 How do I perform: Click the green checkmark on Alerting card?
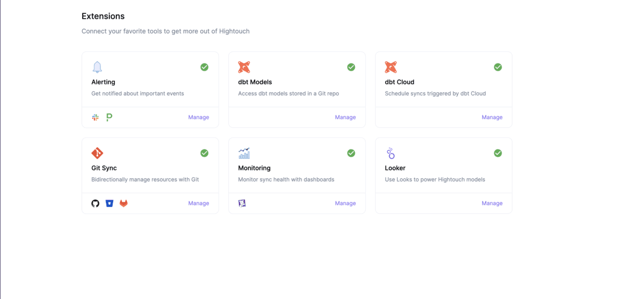coord(204,67)
